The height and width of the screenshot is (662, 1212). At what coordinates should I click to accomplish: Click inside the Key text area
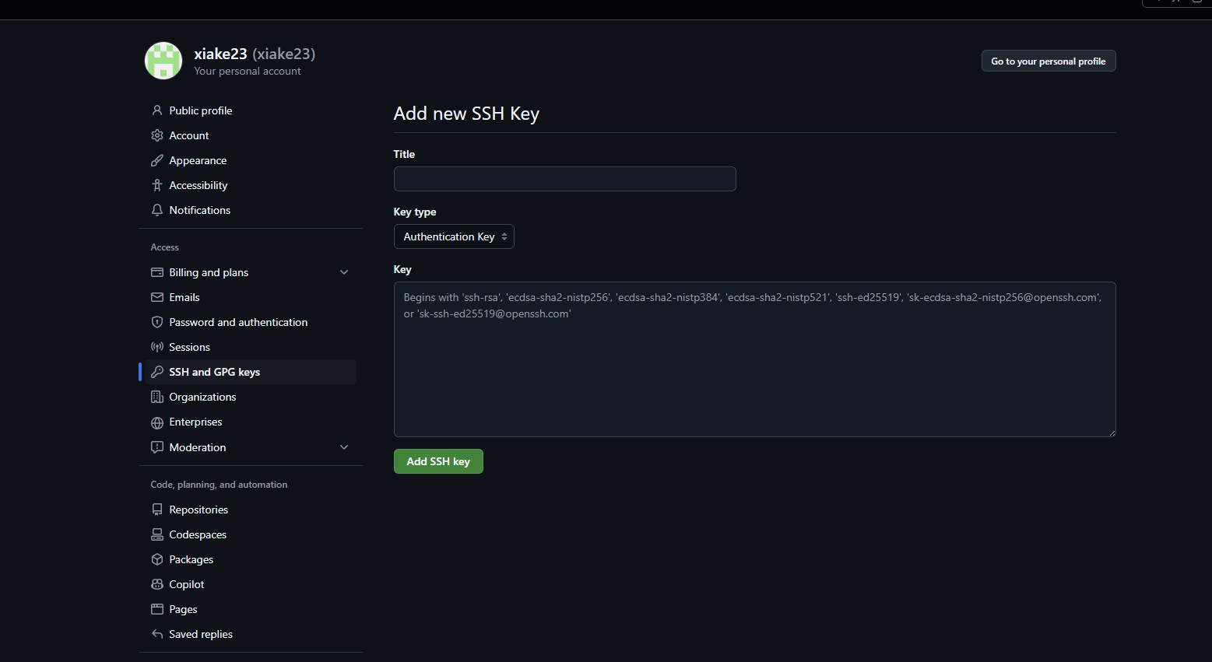[x=755, y=359]
